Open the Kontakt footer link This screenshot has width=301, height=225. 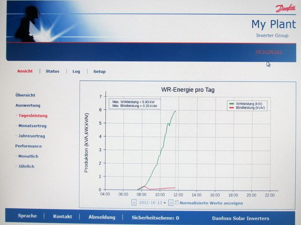pyautogui.click(x=62, y=217)
